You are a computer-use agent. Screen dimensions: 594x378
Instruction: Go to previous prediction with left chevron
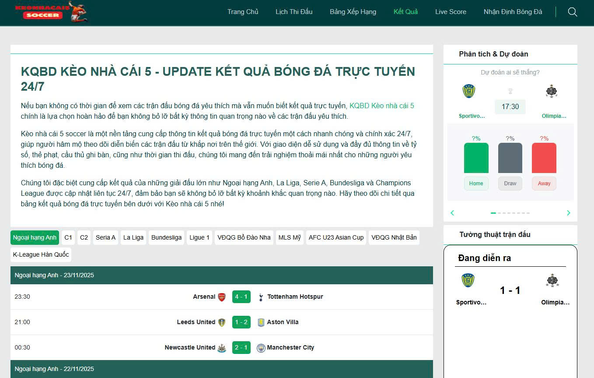pos(452,213)
